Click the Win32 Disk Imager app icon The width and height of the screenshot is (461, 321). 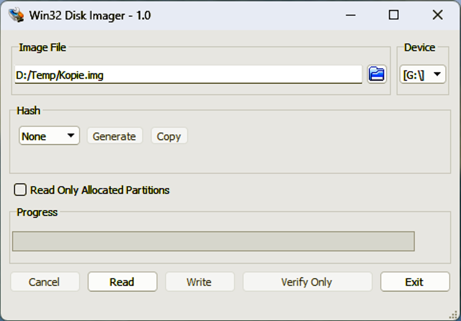point(16,15)
